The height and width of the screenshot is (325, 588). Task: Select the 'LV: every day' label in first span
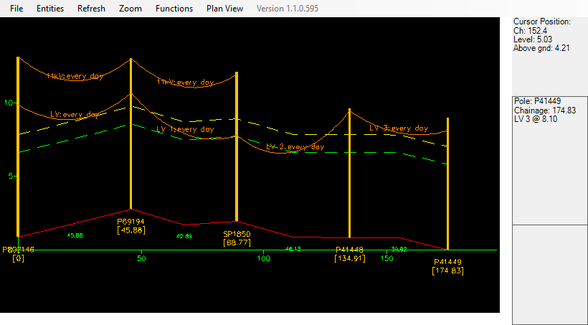(75, 114)
